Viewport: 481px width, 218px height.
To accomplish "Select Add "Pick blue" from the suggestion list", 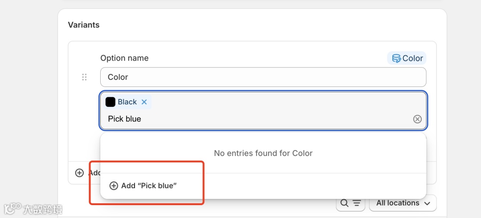I will pyautogui.click(x=149, y=186).
